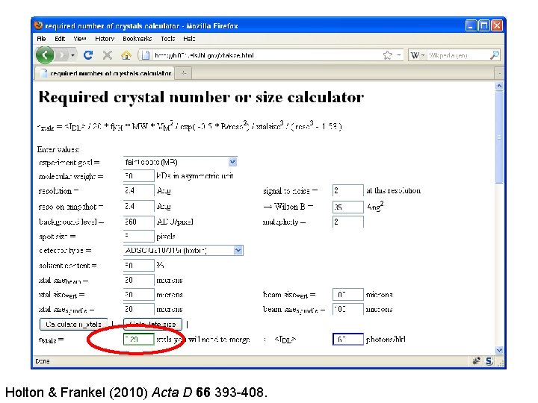Viewport: 538px width, 403px height.
Task: Click the background level input field
Action: [139, 222]
